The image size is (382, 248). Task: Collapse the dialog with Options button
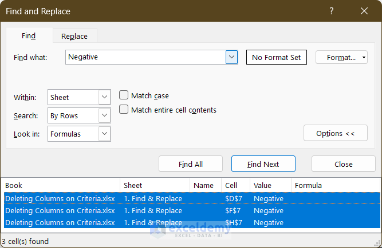pos(335,133)
